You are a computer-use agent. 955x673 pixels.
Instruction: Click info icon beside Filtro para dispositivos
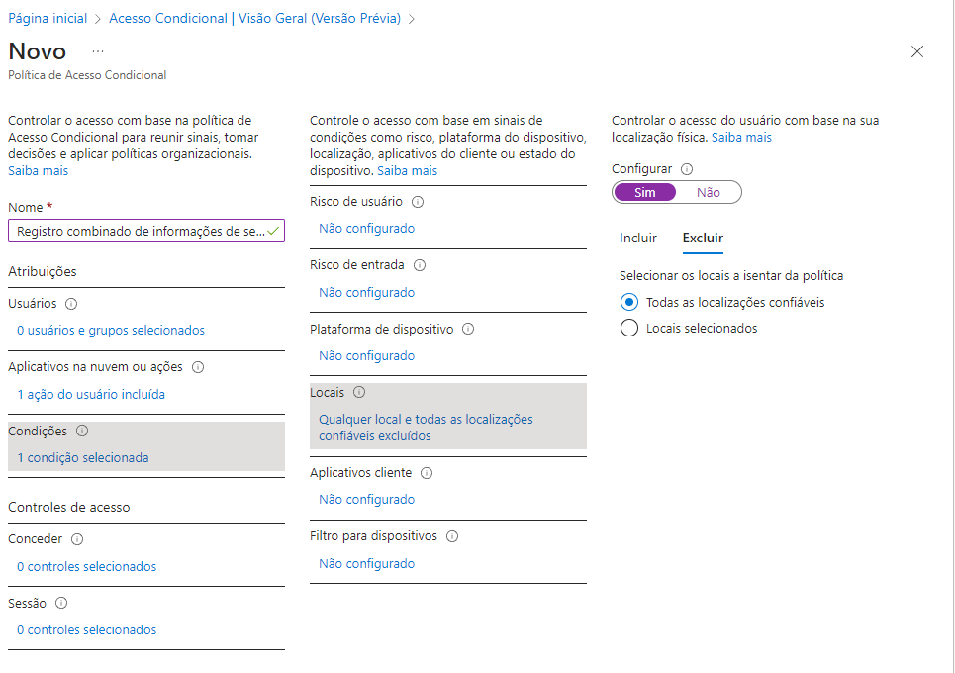pyautogui.click(x=452, y=536)
